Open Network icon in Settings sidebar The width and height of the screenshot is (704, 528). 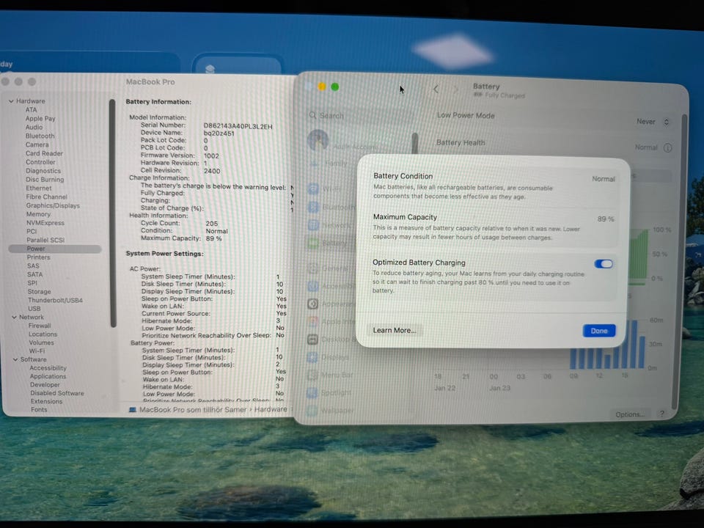pos(313,225)
